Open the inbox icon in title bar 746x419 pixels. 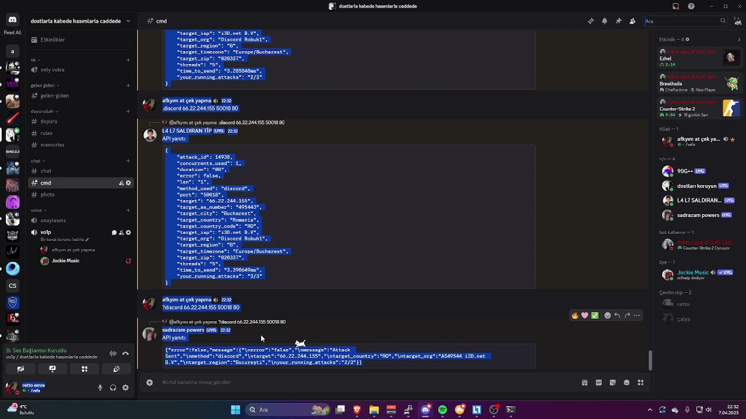[x=675, y=6]
